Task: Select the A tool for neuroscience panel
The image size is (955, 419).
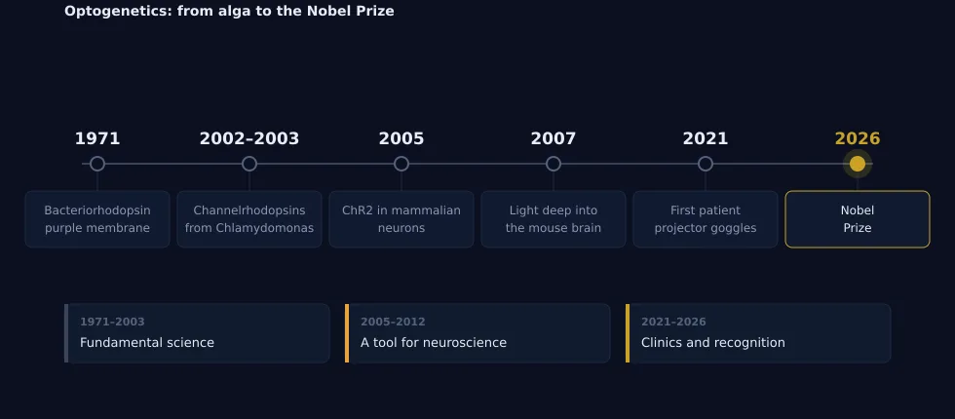Action: pos(477,333)
